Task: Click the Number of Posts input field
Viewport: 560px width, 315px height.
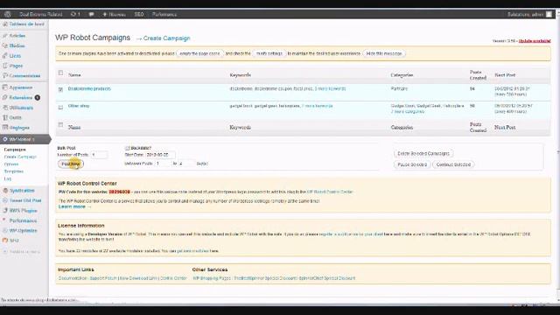Action: pos(99,155)
